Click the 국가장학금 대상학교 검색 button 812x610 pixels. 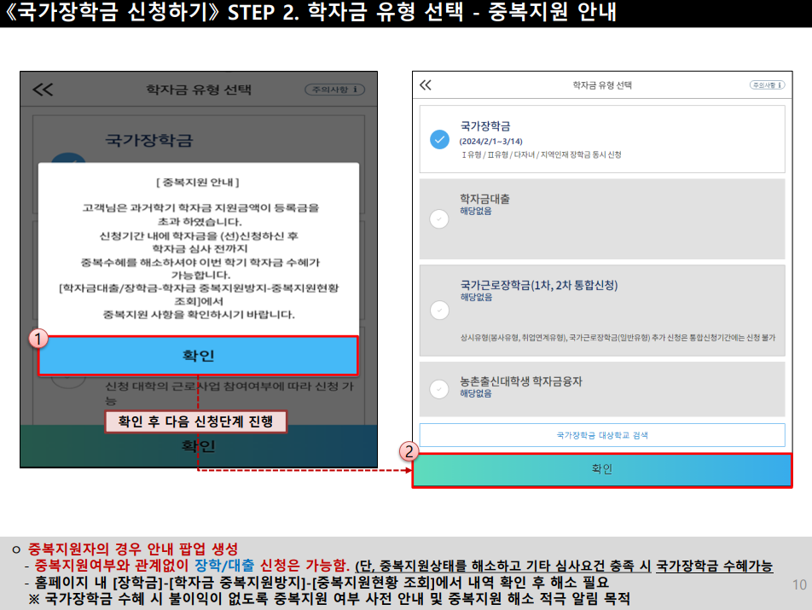click(x=602, y=435)
